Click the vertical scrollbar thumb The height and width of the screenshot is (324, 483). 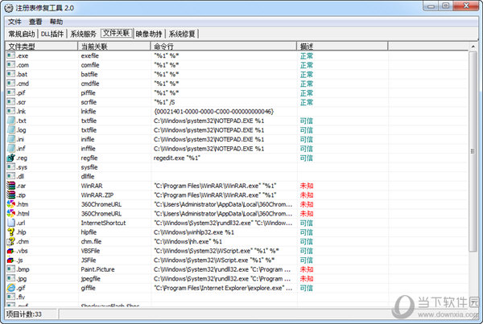[473, 151]
